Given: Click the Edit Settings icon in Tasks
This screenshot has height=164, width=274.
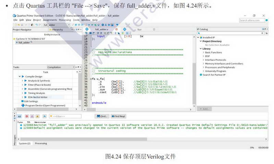Looking at the screenshot, I should [22, 101].
